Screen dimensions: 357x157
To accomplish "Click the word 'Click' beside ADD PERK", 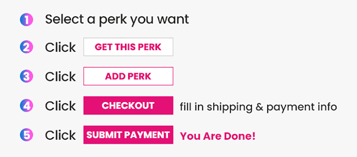I will coord(60,77).
